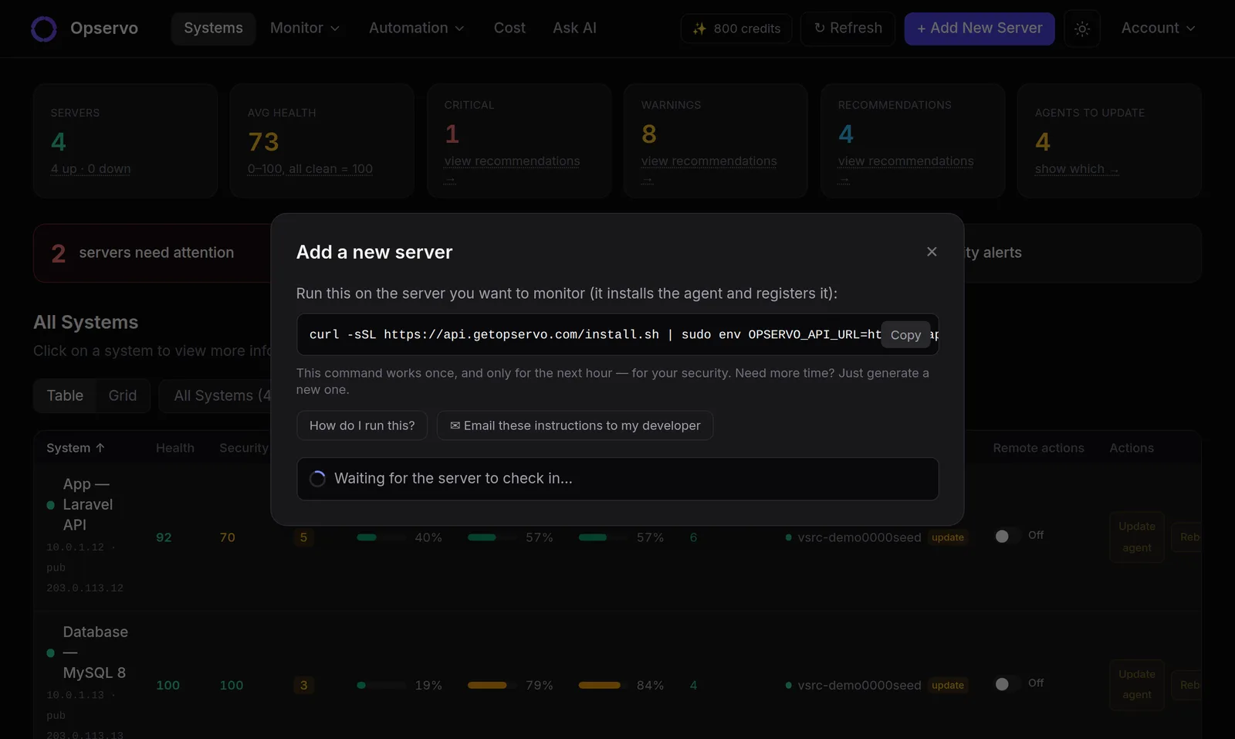The image size is (1235, 739).
Task: Expand the Monitor menu
Action: coord(304,29)
